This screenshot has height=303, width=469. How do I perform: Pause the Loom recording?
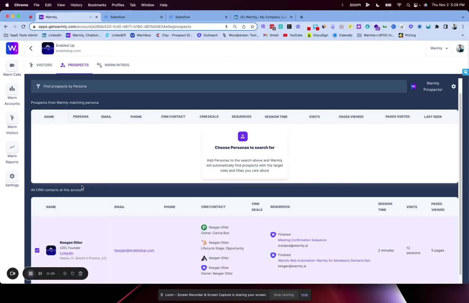pyautogui.click(x=40, y=274)
